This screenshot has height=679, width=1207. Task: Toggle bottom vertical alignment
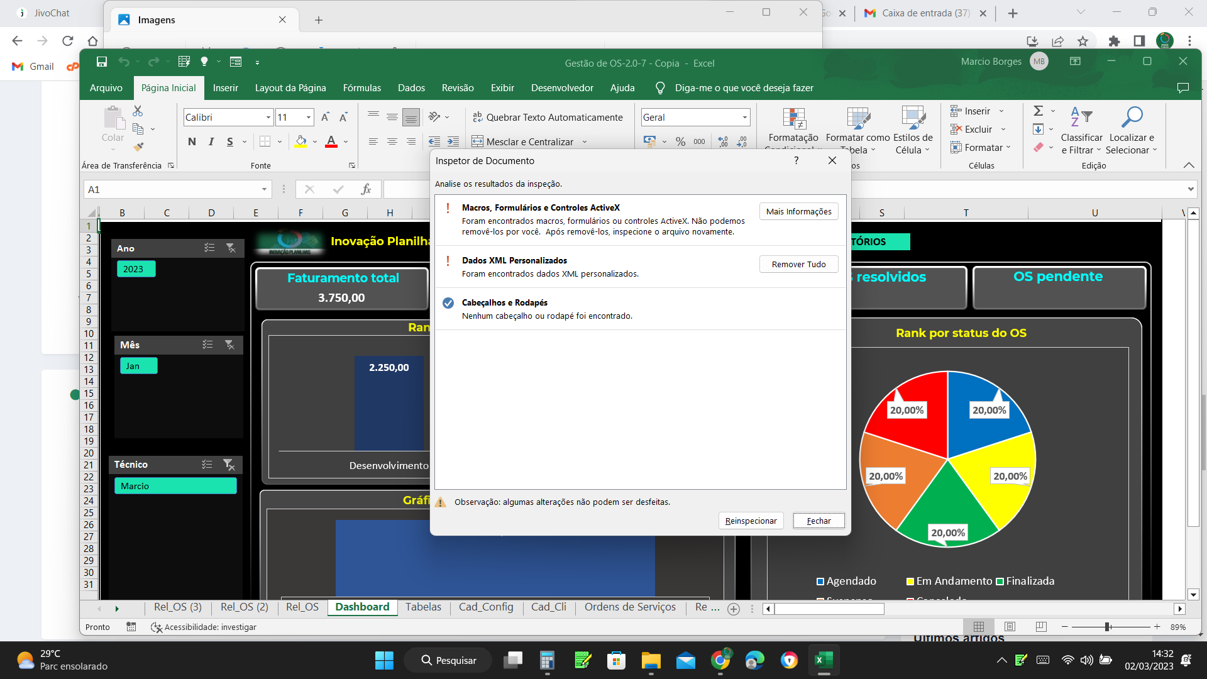pyautogui.click(x=411, y=117)
